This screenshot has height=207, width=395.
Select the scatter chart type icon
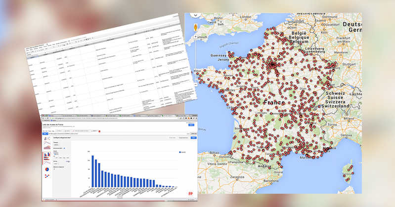[47, 138]
